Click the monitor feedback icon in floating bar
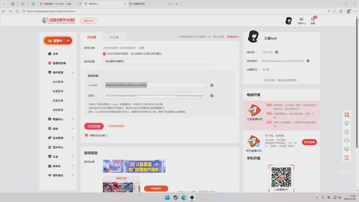The width and height of the screenshot is (359, 202). 346,149
